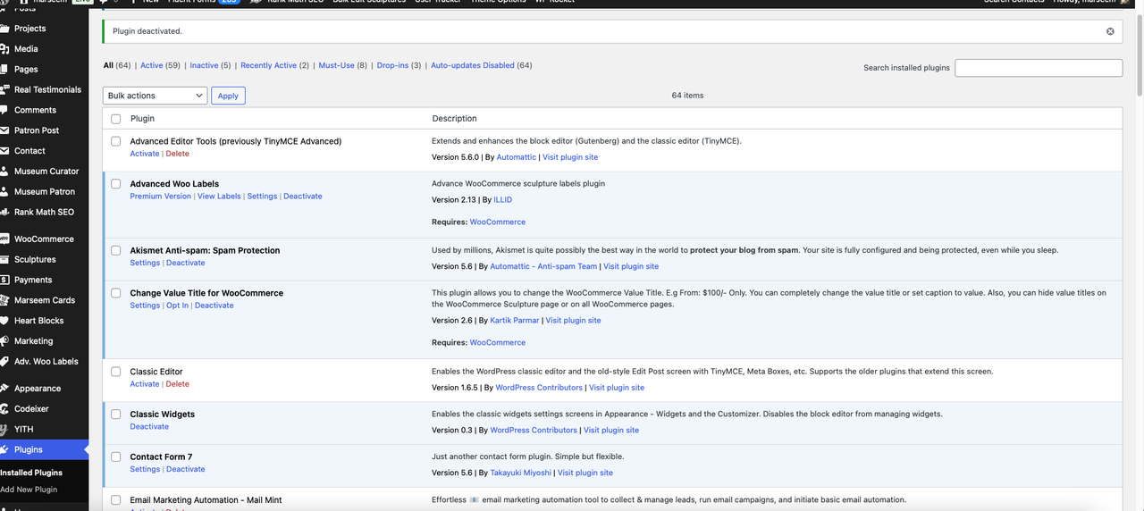Open Appearance via paintbrush icon

[x=5, y=389]
